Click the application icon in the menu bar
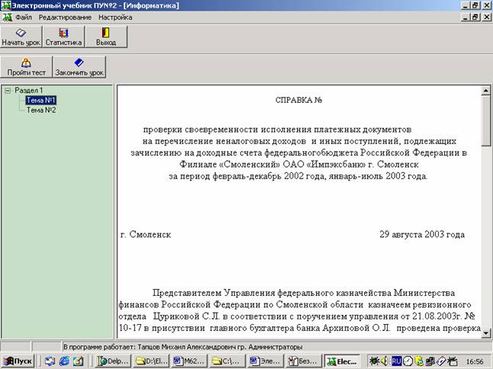This screenshot has height=369, width=493. tap(7, 17)
